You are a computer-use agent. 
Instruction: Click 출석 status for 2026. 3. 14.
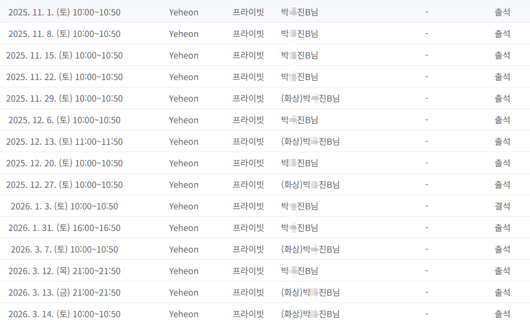pos(502,314)
